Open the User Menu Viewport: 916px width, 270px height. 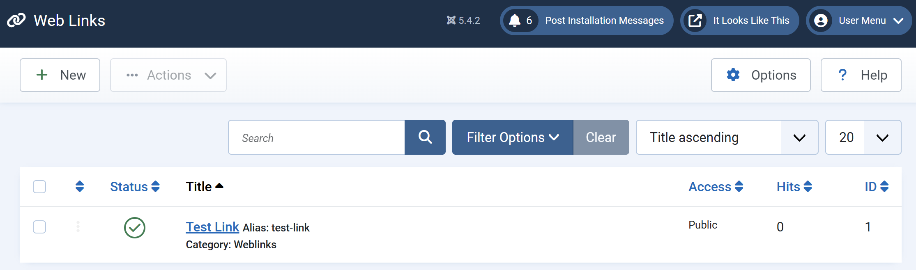(x=859, y=21)
